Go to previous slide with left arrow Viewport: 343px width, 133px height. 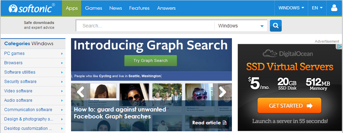point(80,92)
